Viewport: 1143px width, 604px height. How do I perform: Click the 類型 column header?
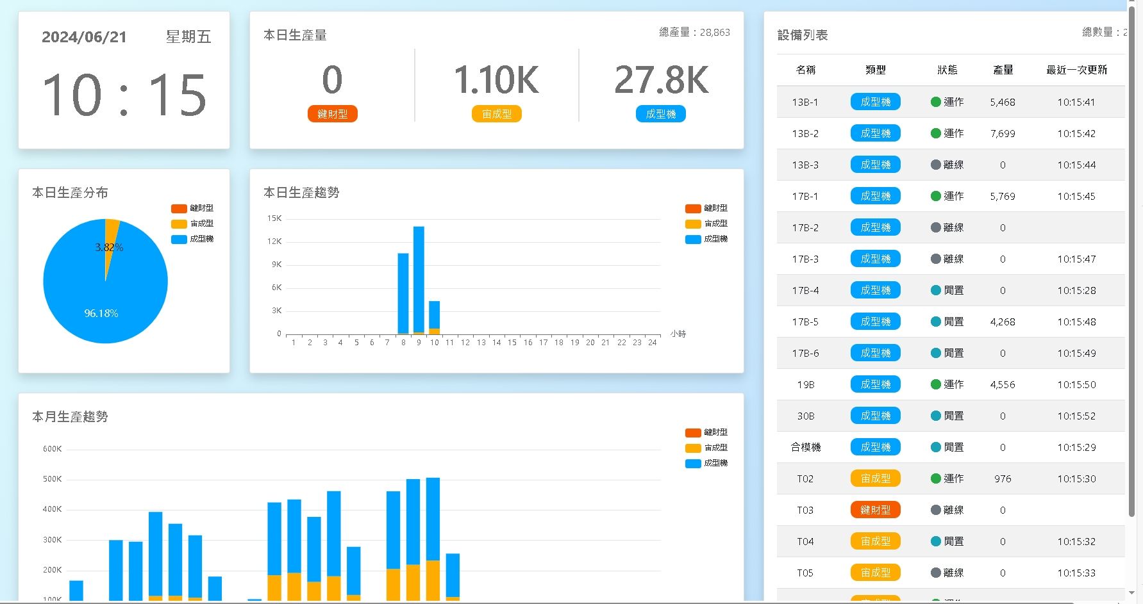pos(876,70)
